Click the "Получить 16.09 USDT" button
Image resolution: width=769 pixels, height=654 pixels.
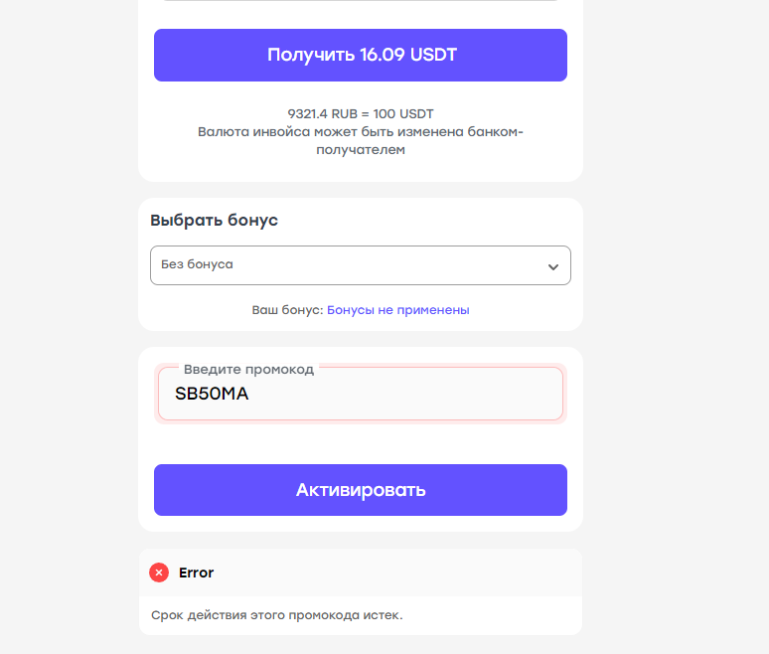(360, 55)
